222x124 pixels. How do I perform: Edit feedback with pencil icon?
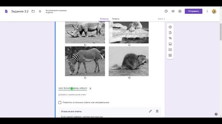click(x=150, y=111)
